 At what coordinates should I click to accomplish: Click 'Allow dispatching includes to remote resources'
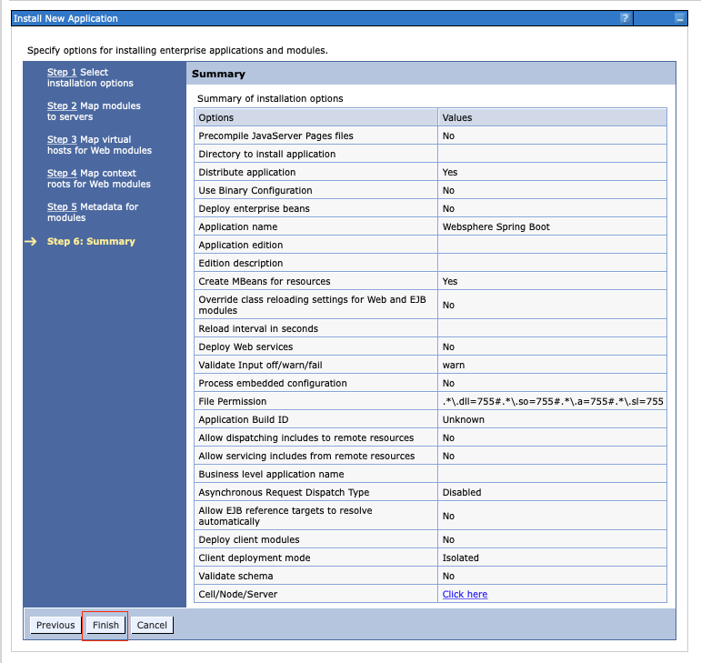[x=306, y=437]
